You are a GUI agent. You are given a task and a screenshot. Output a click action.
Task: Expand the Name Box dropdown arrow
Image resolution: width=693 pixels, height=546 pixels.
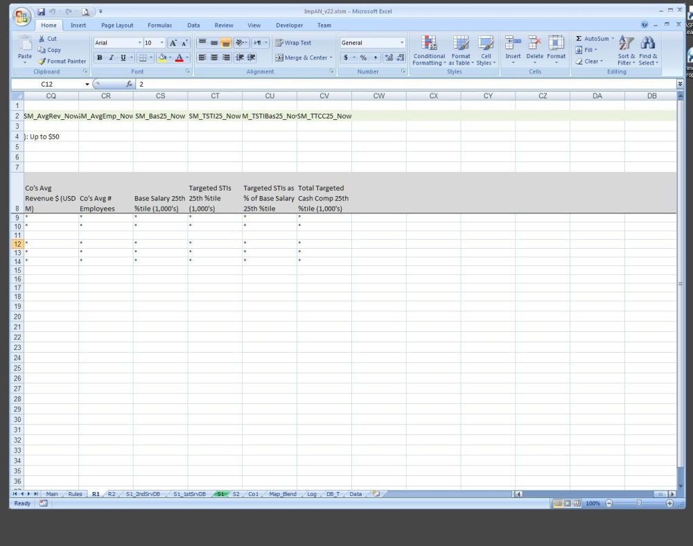click(x=87, y=84)
